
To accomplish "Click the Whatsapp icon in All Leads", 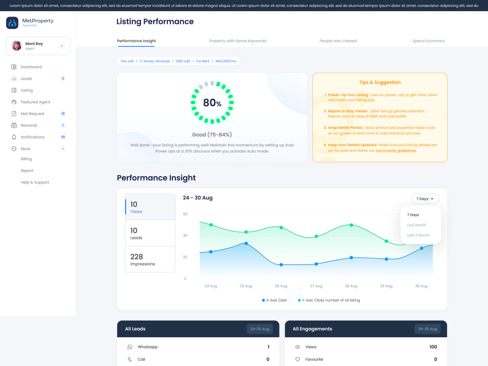I will coord(130,346).
